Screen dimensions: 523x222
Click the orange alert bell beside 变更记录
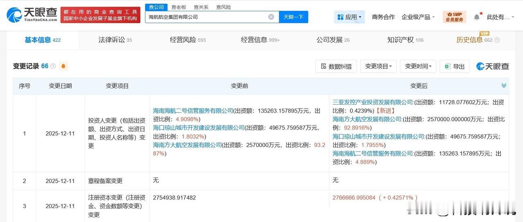tap(63, 66)
